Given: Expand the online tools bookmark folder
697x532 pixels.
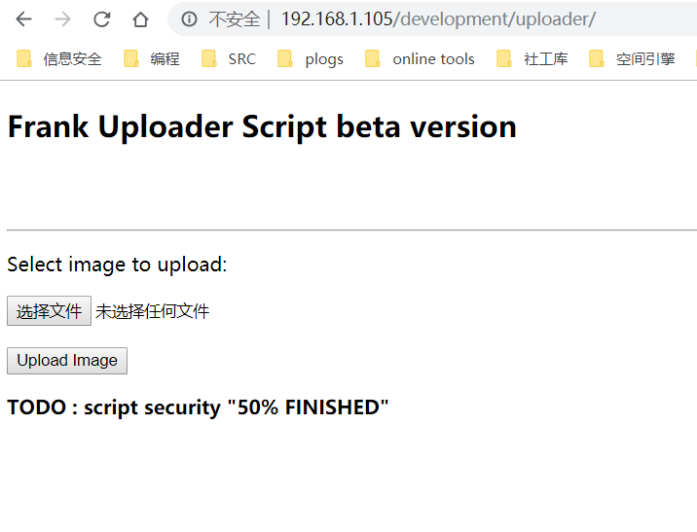Looking at the screenshot, I should pyautogui.click(x=420, y=58).
